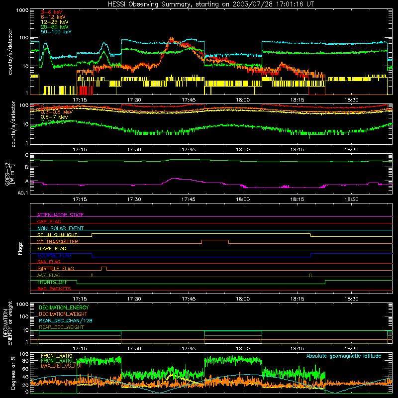Screen dimensions: 398x398
Task: Click the A0.1 tick on the GOES plot
Action: (x=23, y=193)
